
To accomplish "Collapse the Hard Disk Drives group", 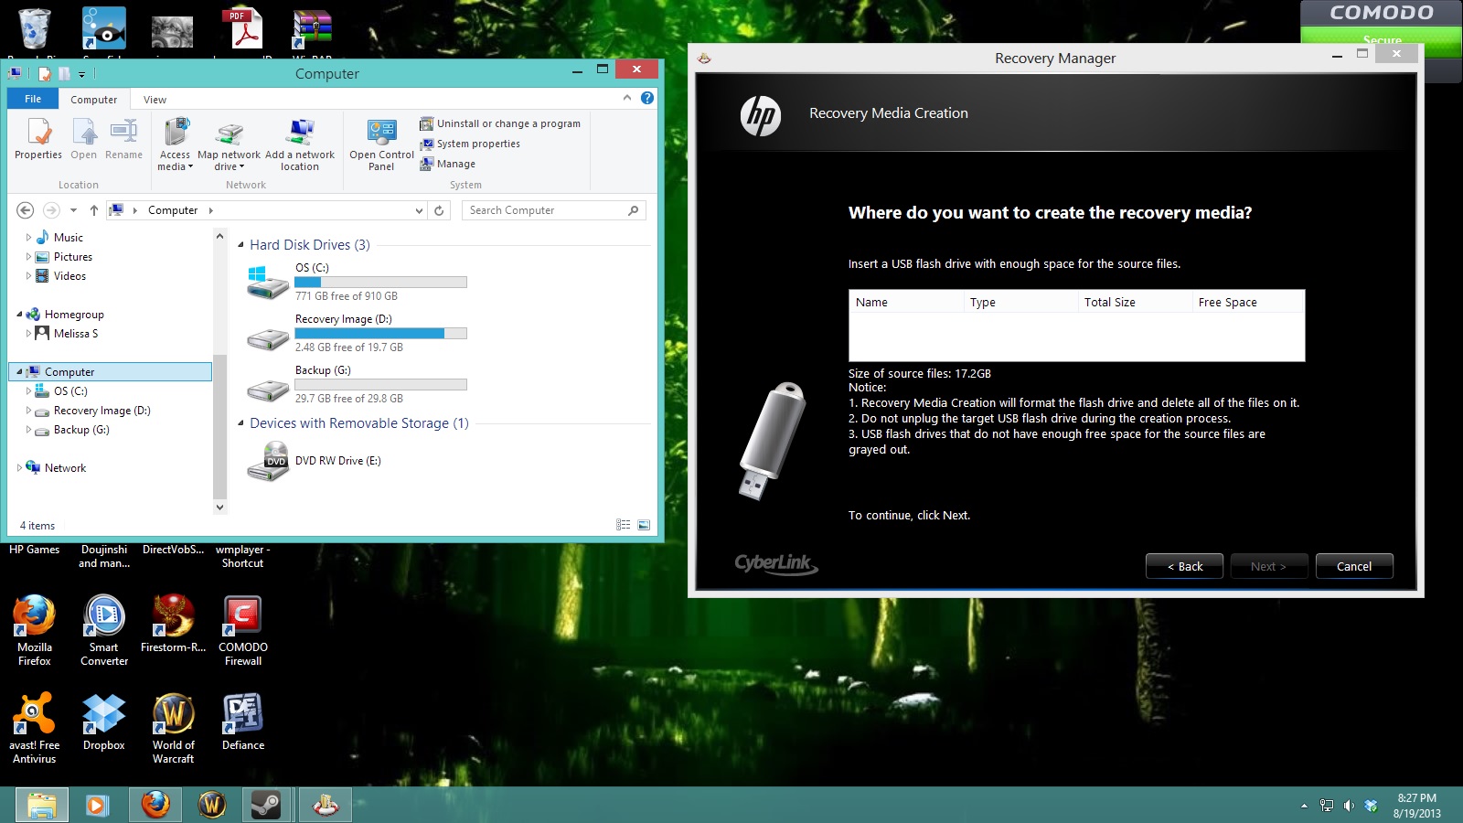I will (241, 245).
